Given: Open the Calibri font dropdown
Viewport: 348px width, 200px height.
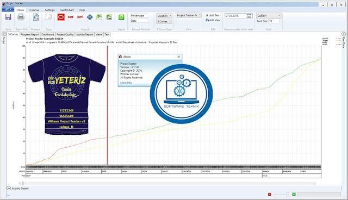Looking at the screenshot, I should [269, 16].
